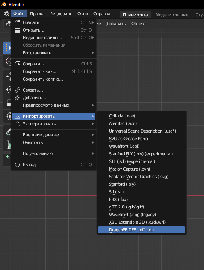The width and height of the screenshot is (204, 270).
Task: Import Wavefront (.obj) (legacy)
Action: pos(141,215)
